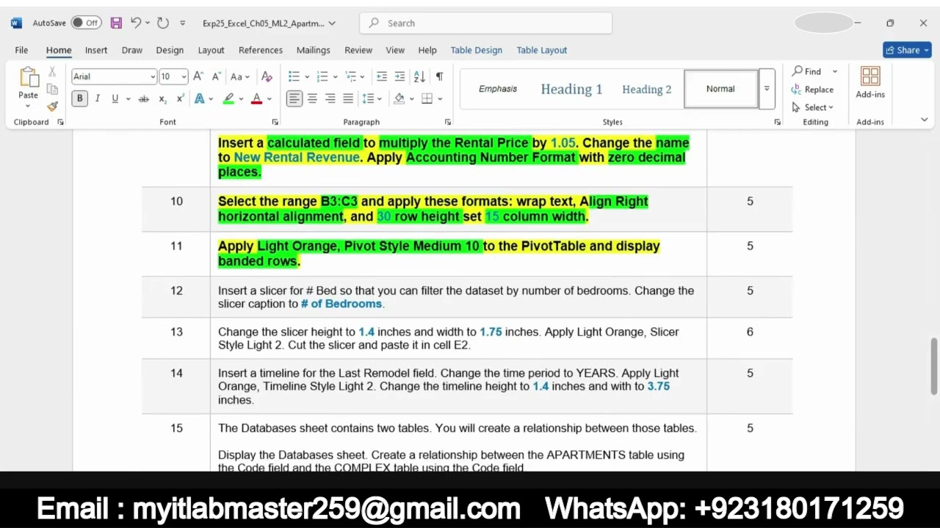This screenshot has height=528, width=940.
Task: Apply the Heading 1 style
Action: click(x=571, y=89)
